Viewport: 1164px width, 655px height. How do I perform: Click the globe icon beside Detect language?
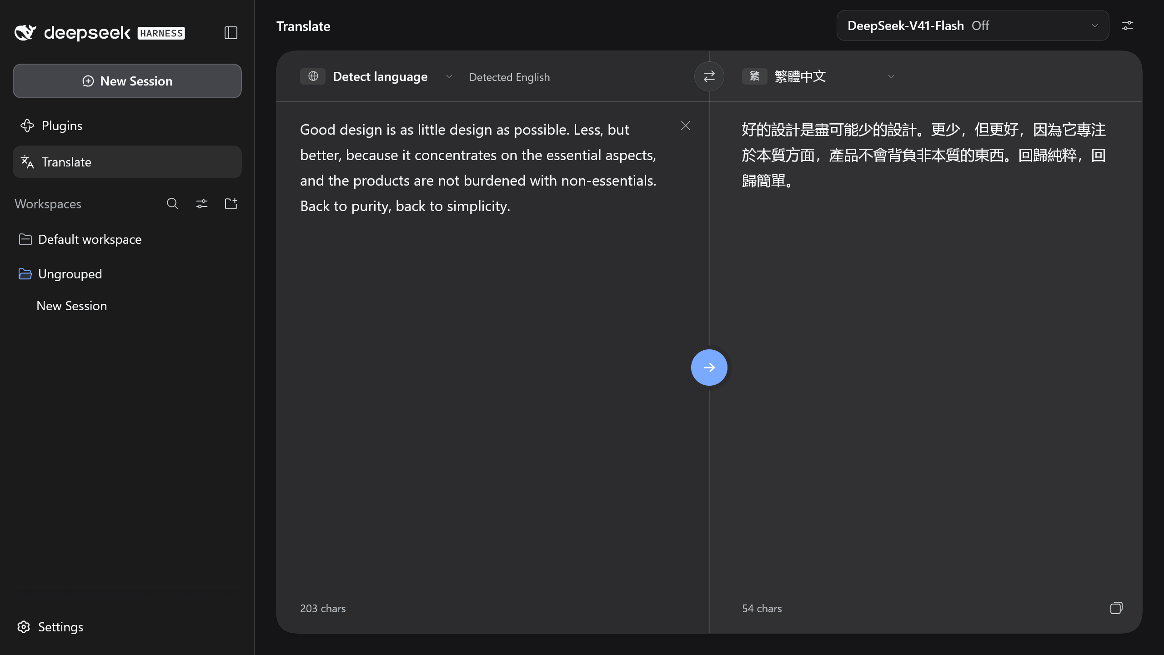pyautogui.click(x=313, y=76)
